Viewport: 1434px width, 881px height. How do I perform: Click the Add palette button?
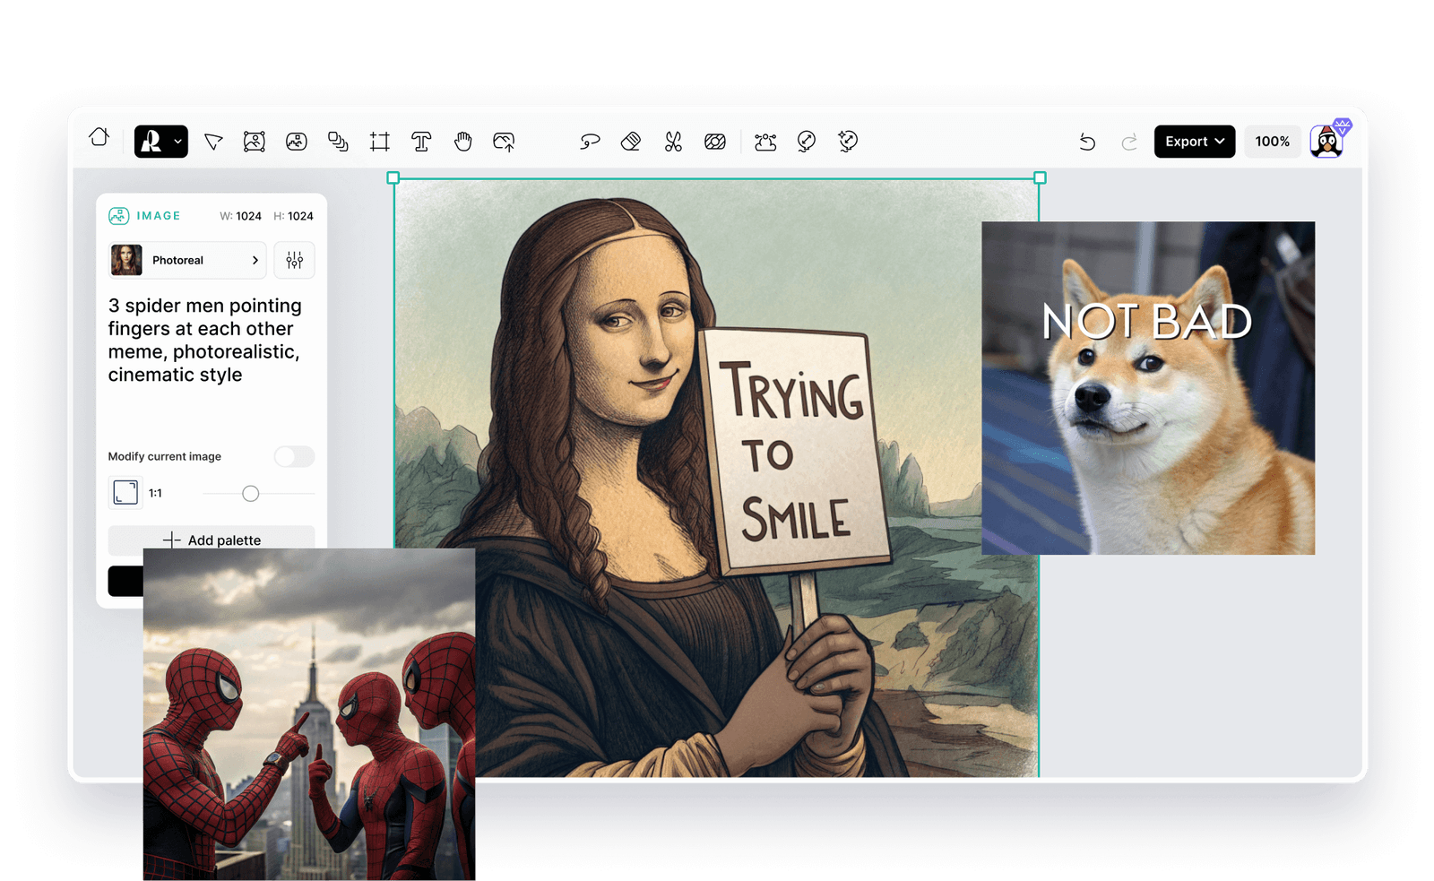coord(211,540)
